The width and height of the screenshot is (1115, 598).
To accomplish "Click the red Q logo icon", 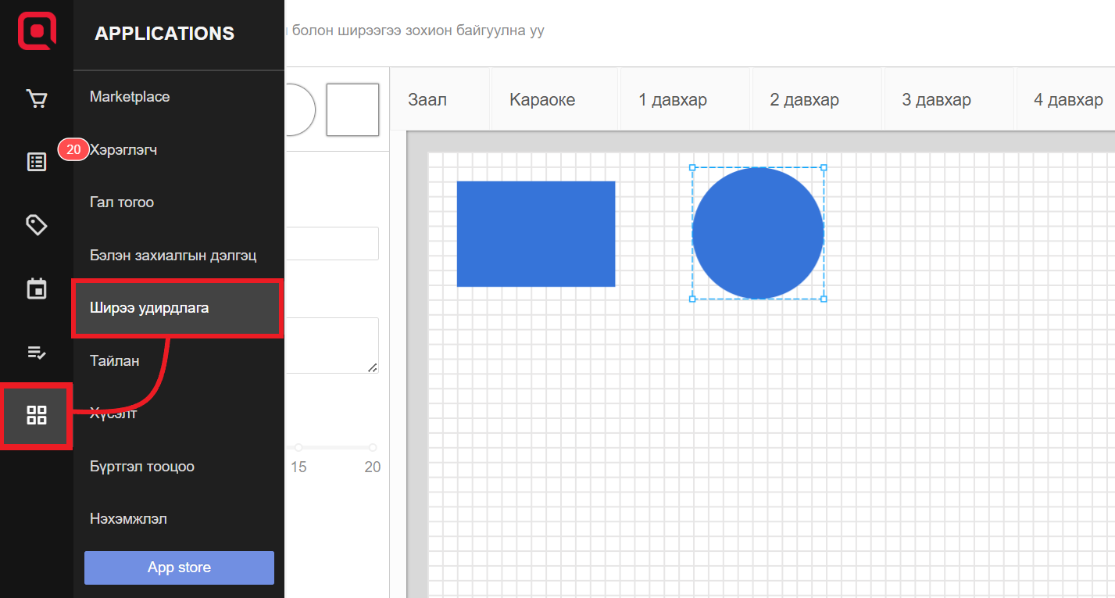I will click(x=37, y=32).
